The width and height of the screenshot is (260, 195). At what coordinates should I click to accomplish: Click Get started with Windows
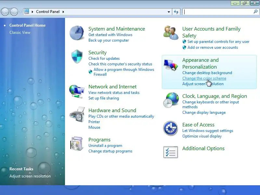[110, 35]
